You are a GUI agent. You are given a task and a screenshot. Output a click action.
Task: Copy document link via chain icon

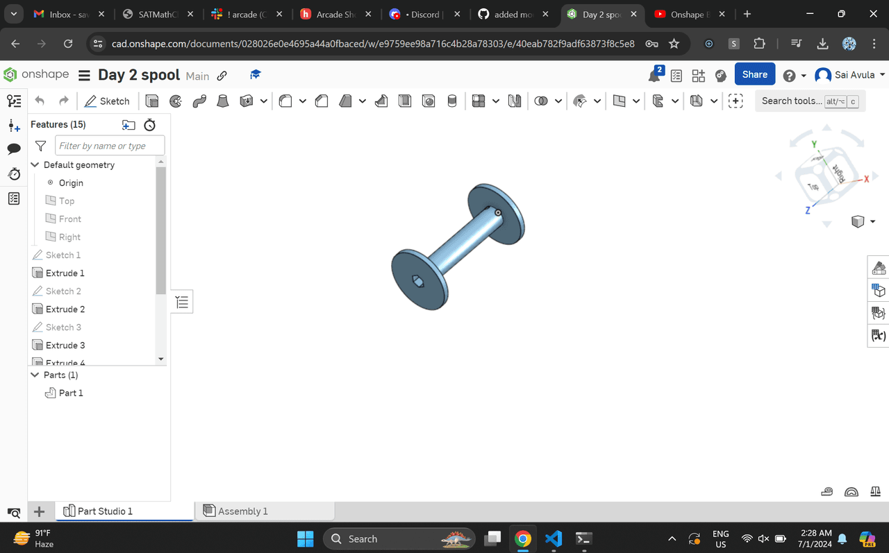click(x=222, y=76)
